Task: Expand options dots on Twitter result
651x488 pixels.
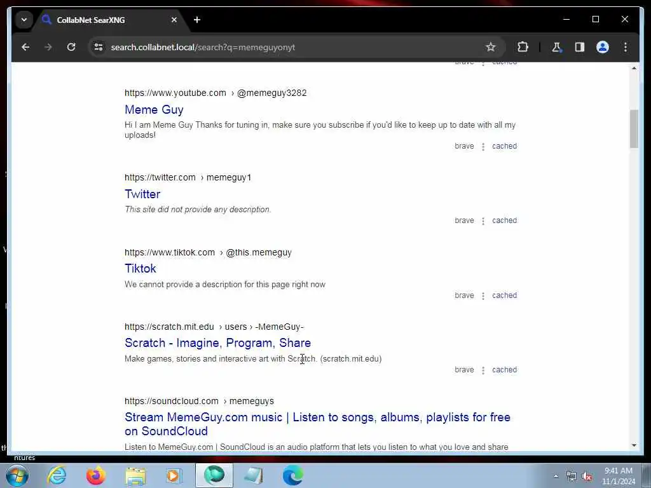Action: pos(483,220)
